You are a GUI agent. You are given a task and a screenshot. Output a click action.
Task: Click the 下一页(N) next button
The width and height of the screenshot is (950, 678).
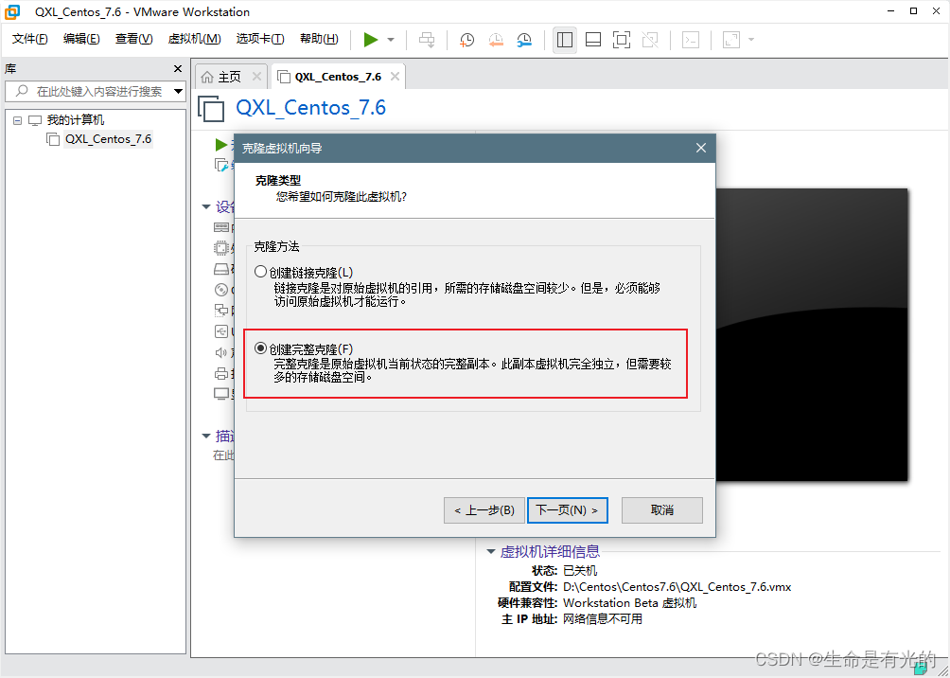[568, 510]
